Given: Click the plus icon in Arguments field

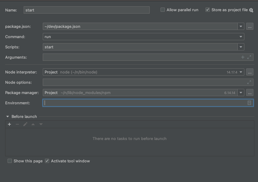Looking at the screenshot, I should pos(243,57).
